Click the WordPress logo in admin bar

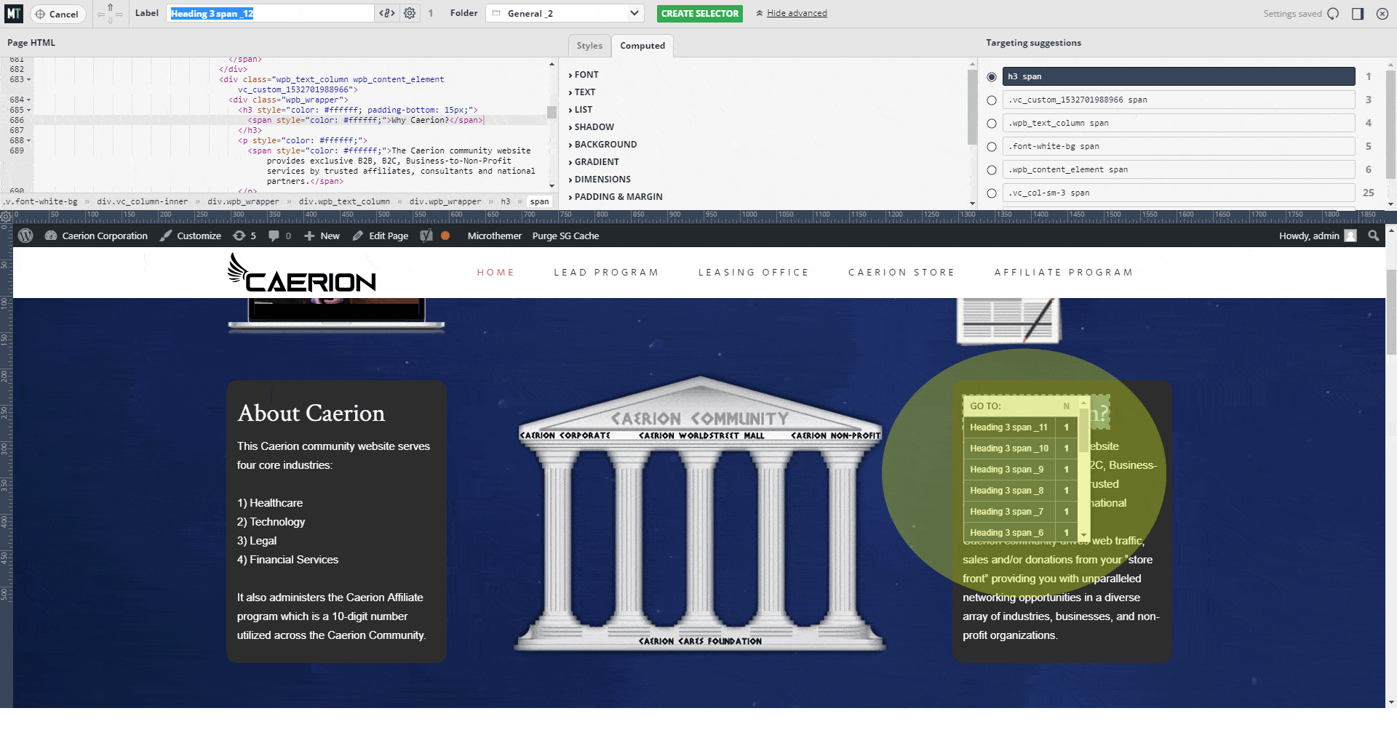pyautogui.click(x=25, y=236)
